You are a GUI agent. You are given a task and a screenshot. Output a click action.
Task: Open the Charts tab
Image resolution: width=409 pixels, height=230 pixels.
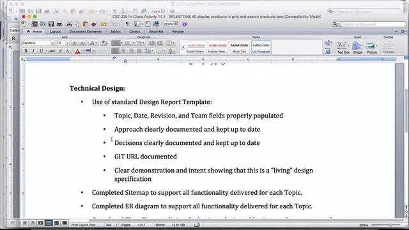[x=135, y=31]
